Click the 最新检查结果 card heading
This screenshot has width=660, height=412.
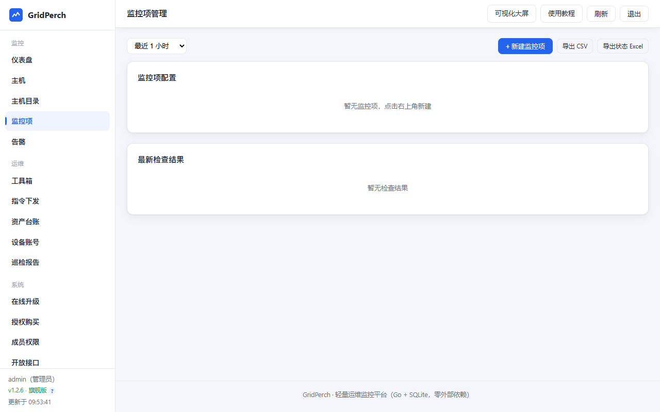[x=161, y=160]
